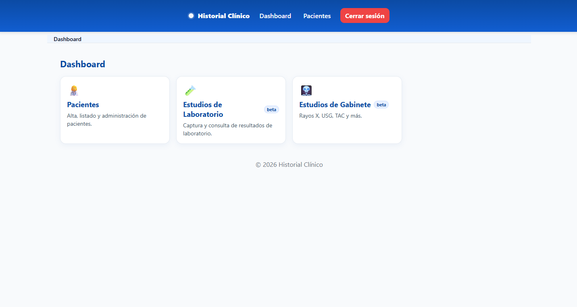Open the Pacientes card title link
This screenshot has width=577, height=307.
click(x=83, y=104)
